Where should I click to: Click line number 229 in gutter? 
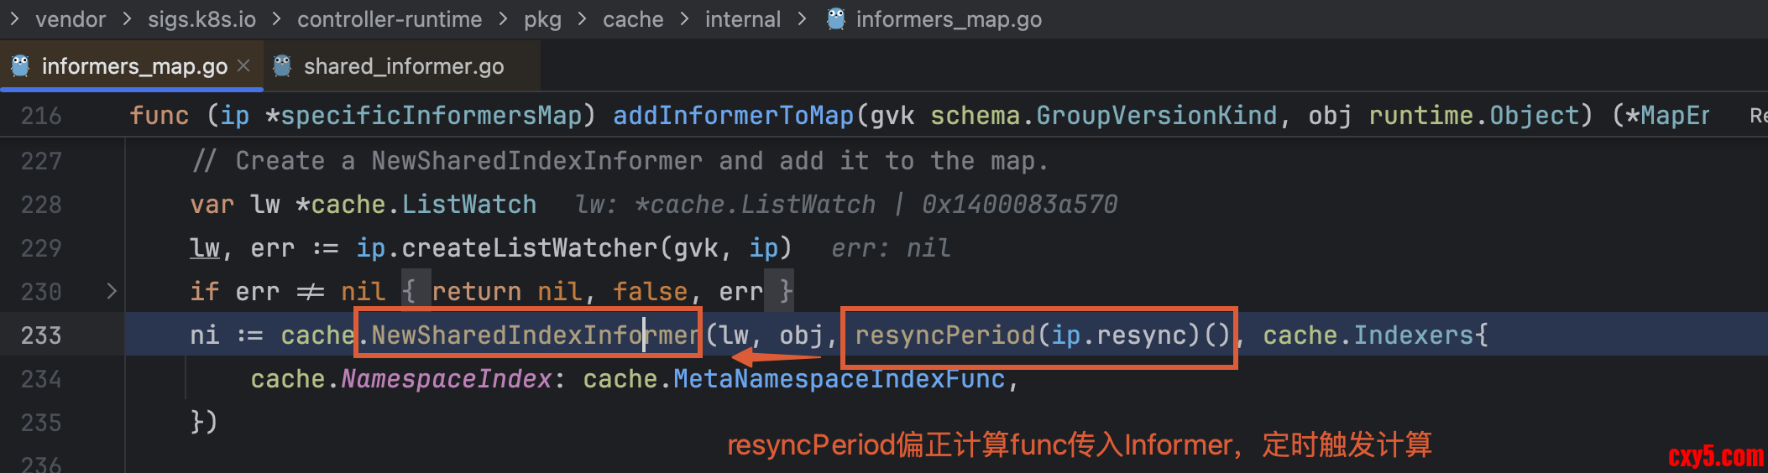point(41,248)
